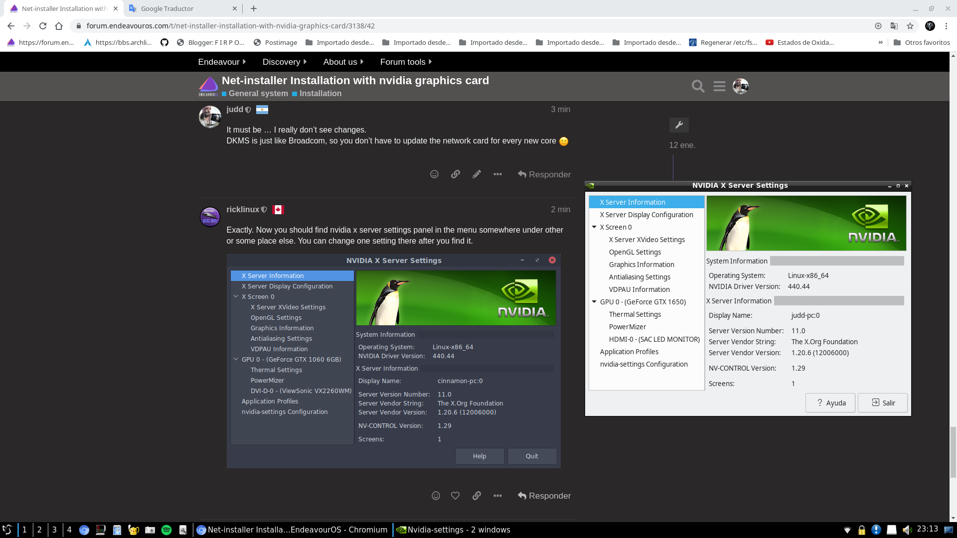Open forum hamburger menu icon
The height and width of the screenshot is (538, 957).
pyautogui.click(x=719, y=86)
